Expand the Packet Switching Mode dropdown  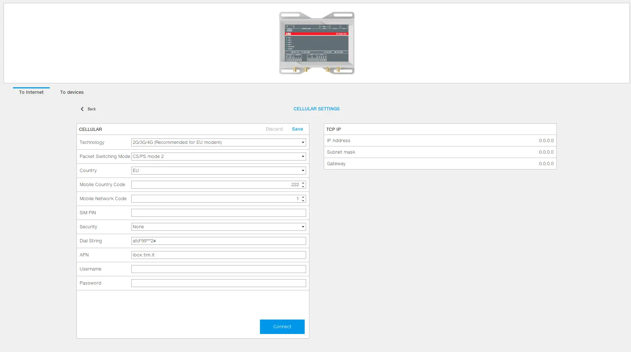coord(219,157)
